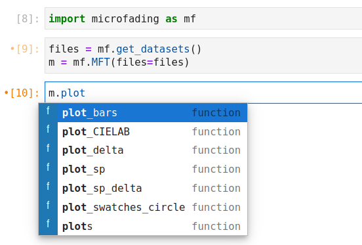Click 'function' type label of plot_swatches_circle
Image resolution: width=362 pixels, height=245 pixels.
point(216,208)
